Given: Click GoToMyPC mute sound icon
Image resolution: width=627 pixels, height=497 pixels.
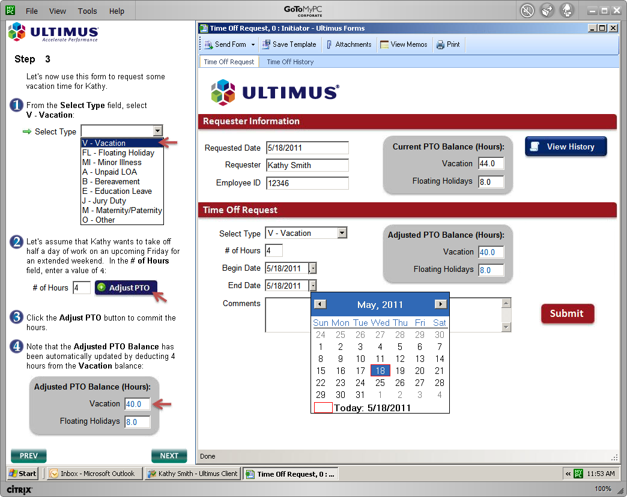Looking at the screenshot, I should (x=527, y=10).
